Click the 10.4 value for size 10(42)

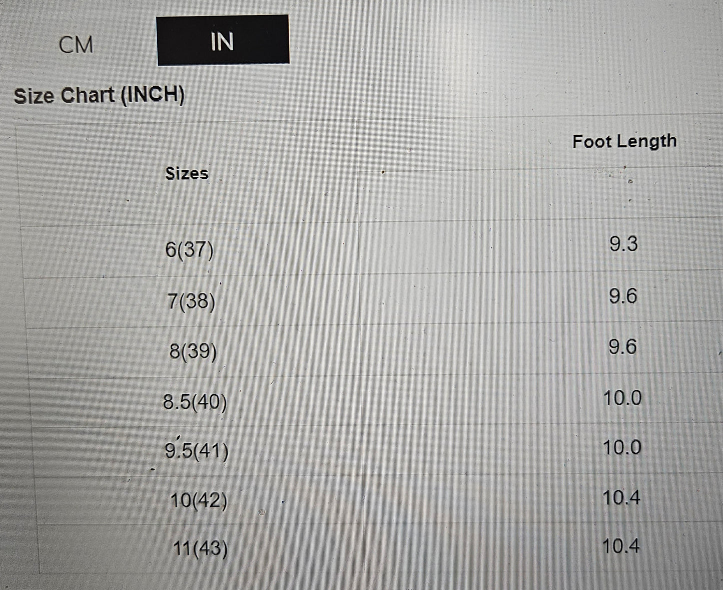(x=621, y=498)
